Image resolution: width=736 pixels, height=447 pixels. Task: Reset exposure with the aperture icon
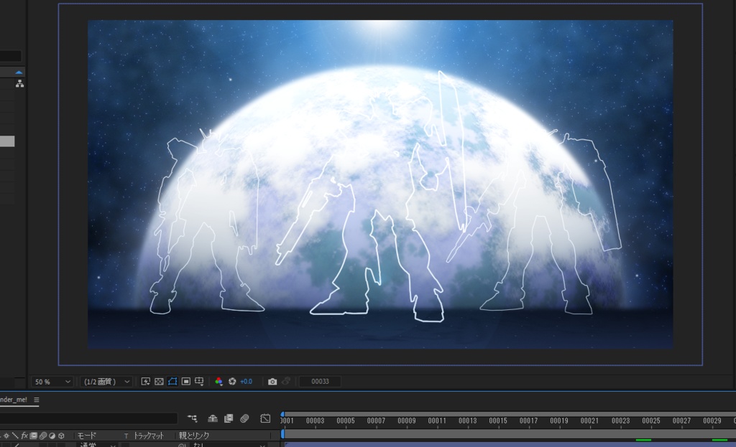tap(232, 382)
